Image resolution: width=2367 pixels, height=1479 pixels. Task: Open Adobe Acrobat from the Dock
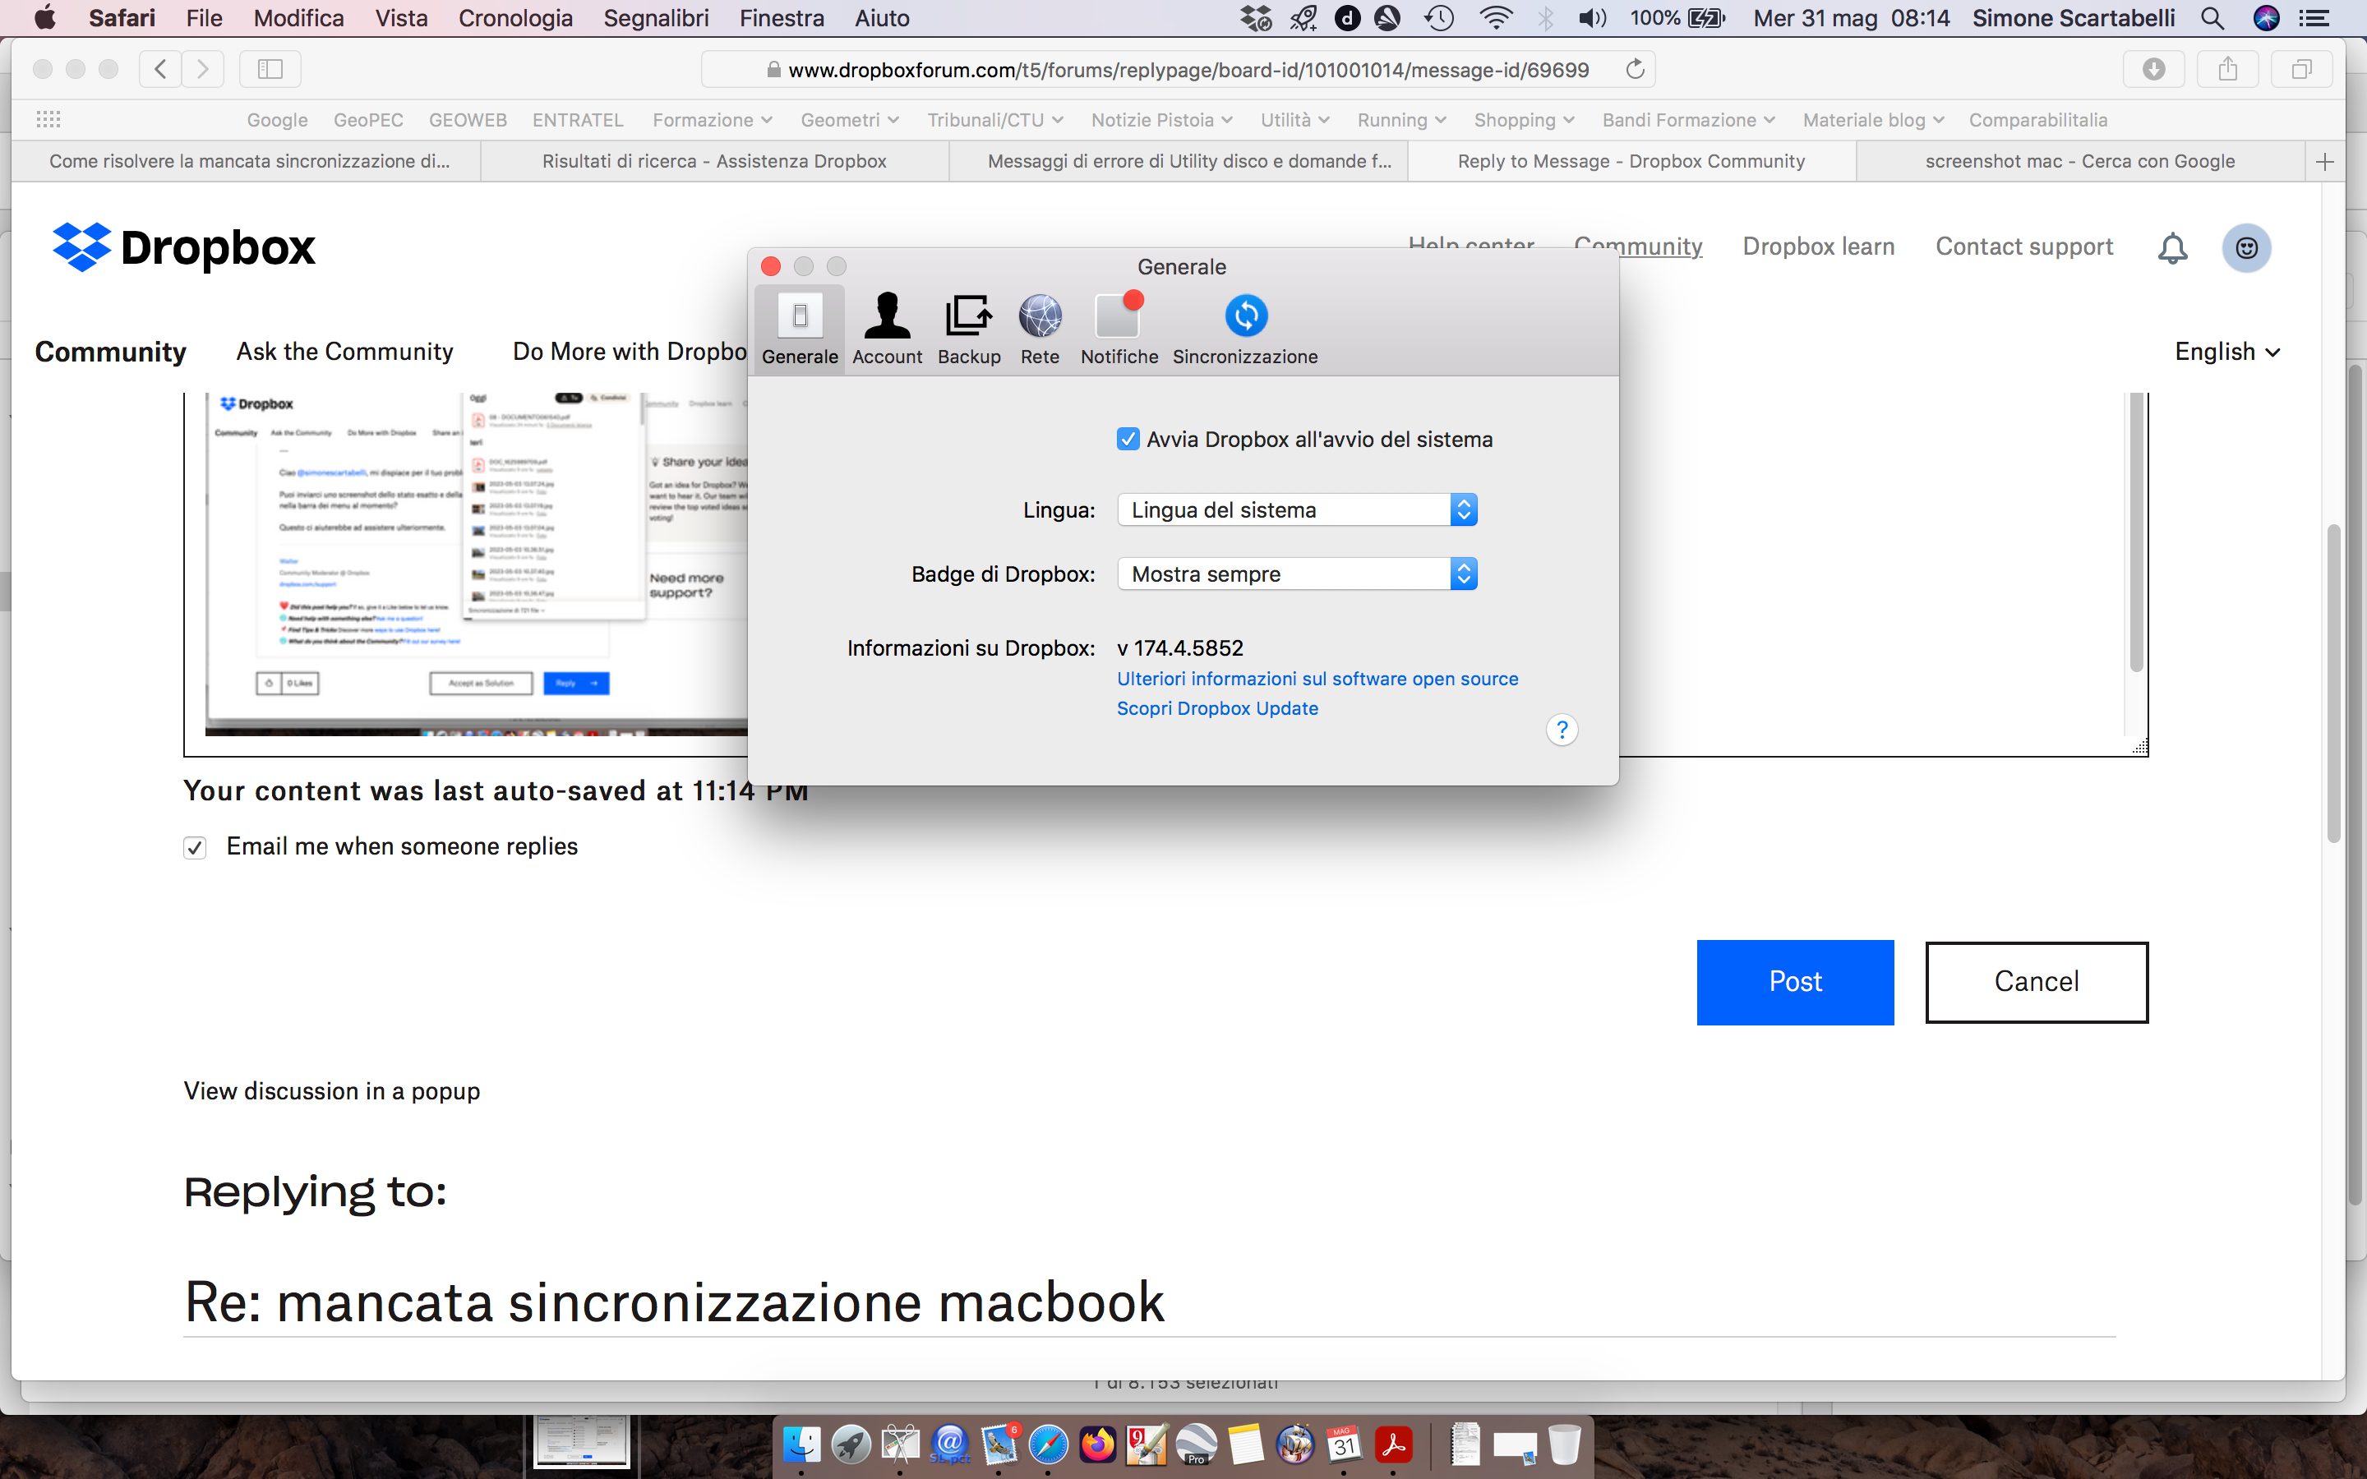(1393, 1444)
